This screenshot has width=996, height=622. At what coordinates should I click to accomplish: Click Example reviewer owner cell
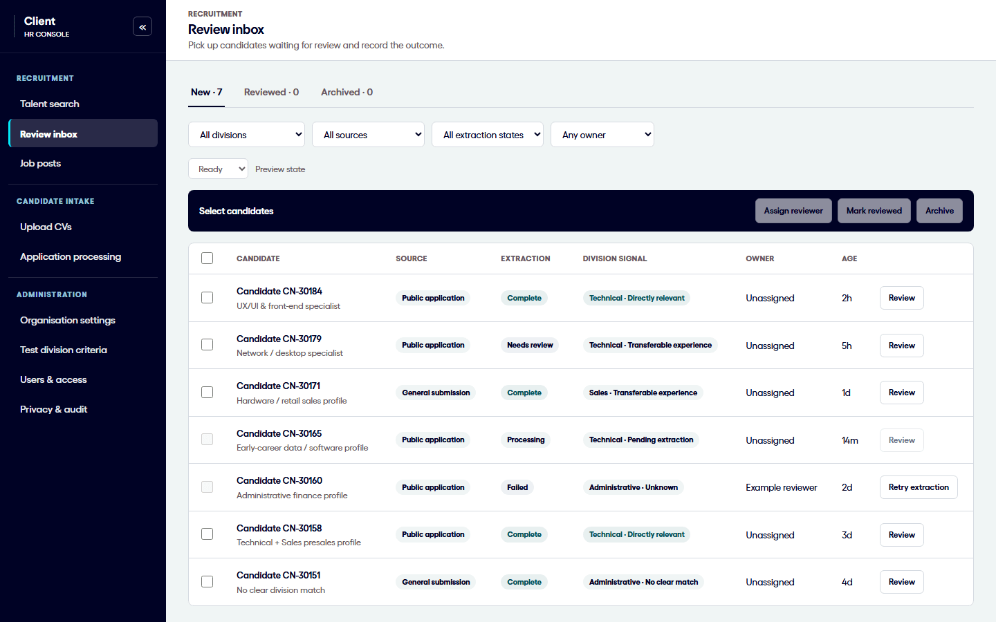(x=782, y=487)
